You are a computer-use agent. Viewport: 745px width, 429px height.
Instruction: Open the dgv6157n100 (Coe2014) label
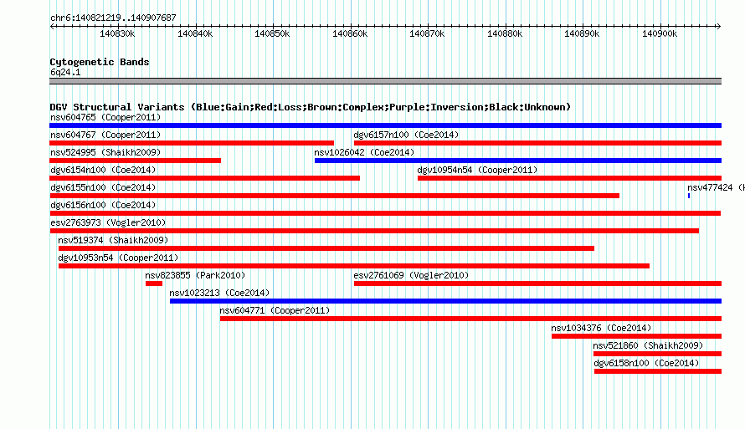[x=406, y=135]
